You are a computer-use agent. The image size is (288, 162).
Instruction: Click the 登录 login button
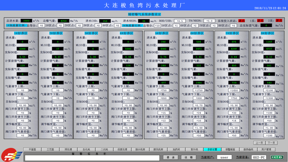171,157
